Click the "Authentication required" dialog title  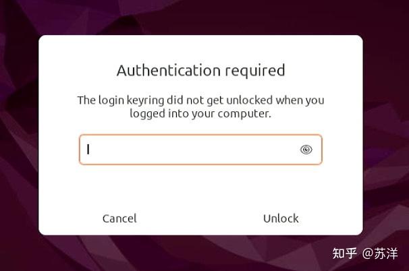tap(200, 70)
